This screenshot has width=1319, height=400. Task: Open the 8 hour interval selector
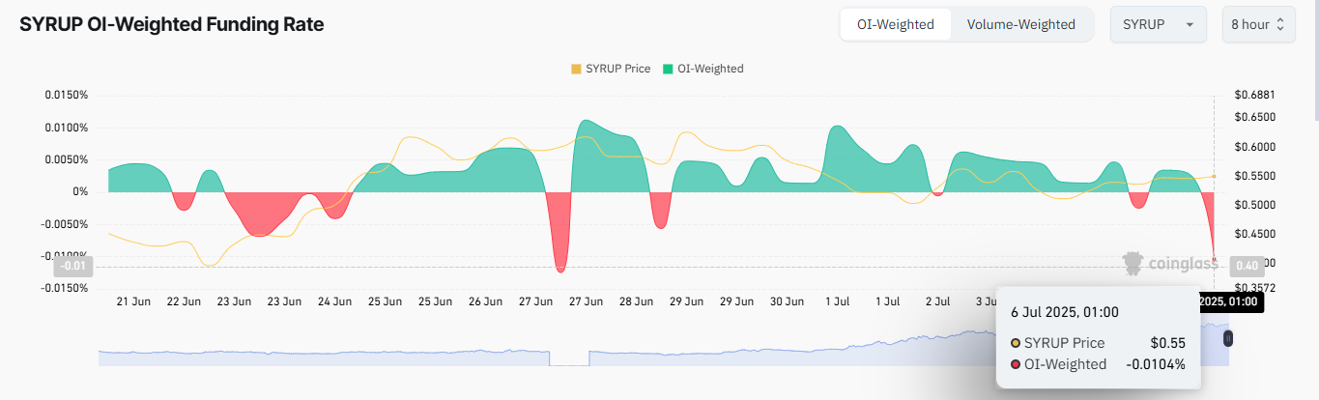point(1256,25)
